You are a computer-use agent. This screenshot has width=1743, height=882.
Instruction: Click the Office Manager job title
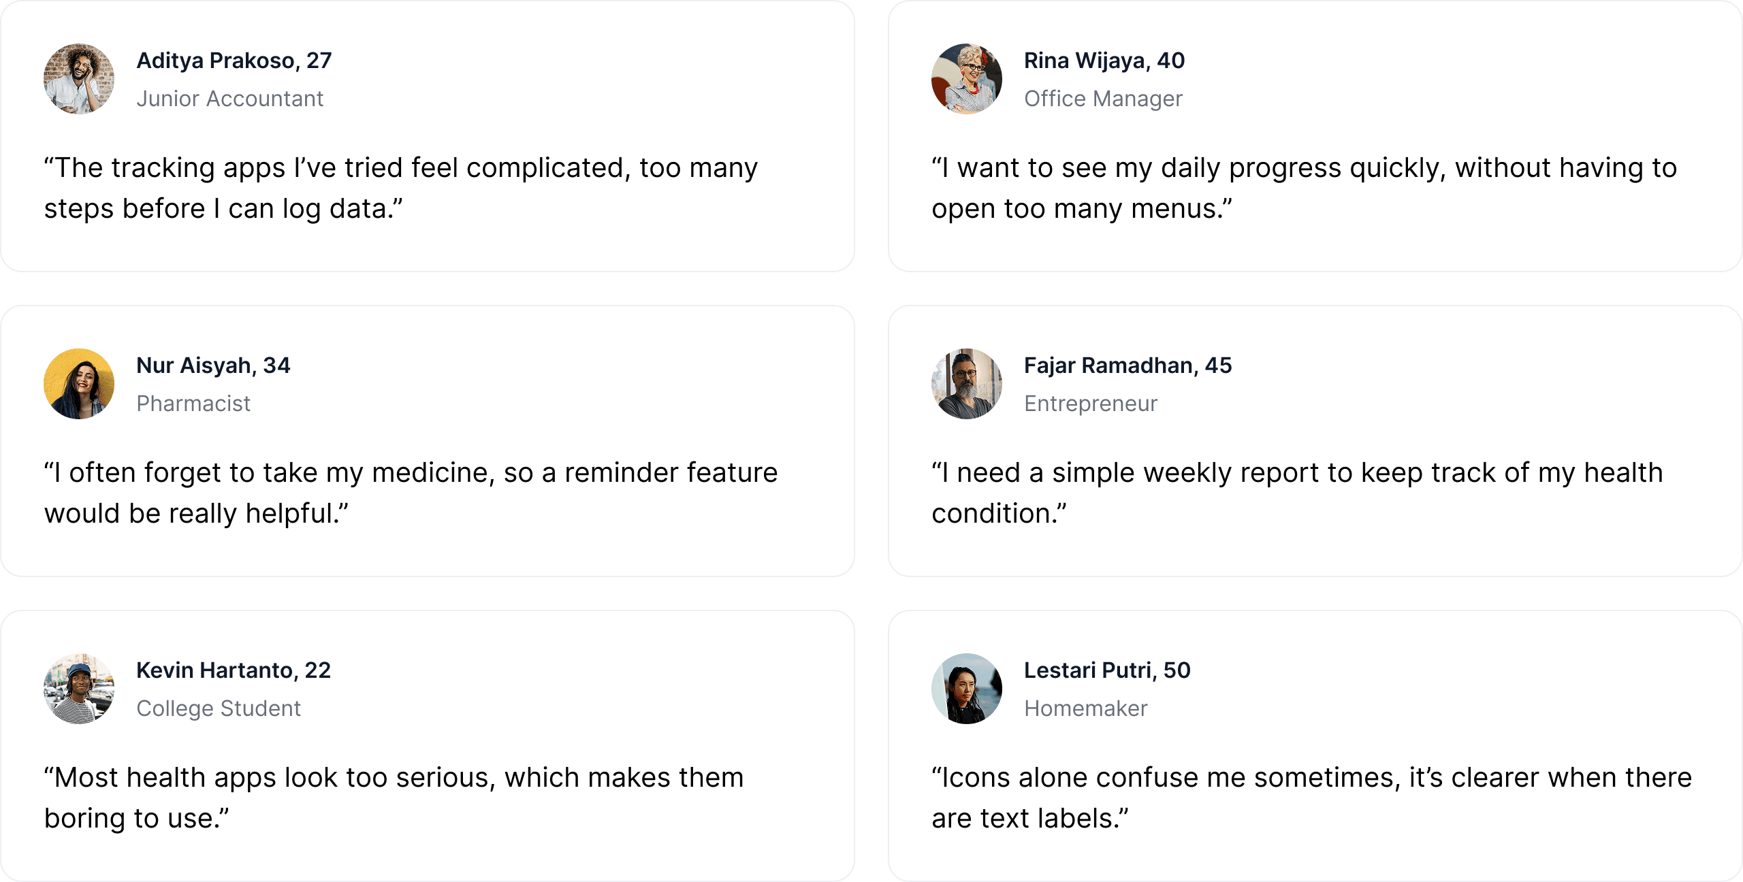coord(1104,99)
